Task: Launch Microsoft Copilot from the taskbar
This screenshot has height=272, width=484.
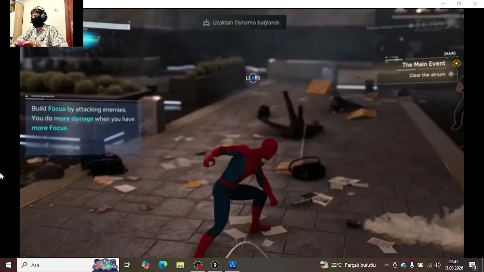Action: 146,265
